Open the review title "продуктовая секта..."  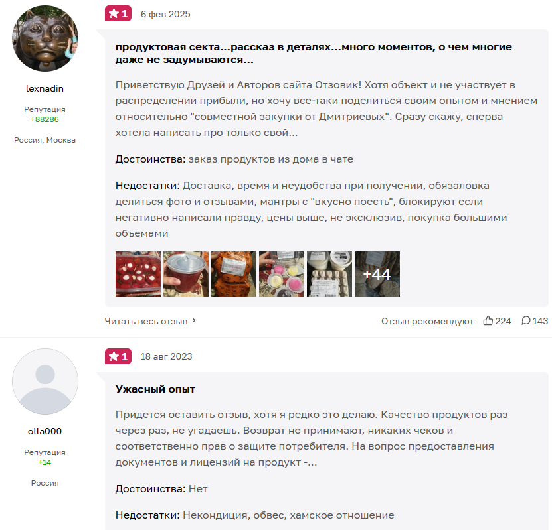pyautogui.click(x=314, y=54)
